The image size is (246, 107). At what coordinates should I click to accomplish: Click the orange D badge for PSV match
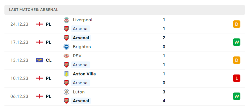point(237,60)
